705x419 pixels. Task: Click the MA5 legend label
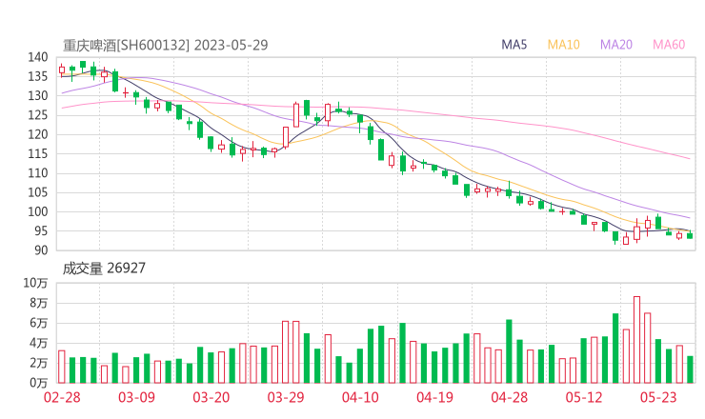(x=514, y=45)
